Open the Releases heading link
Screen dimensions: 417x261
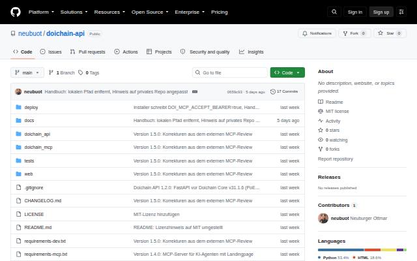click(329, 177)
